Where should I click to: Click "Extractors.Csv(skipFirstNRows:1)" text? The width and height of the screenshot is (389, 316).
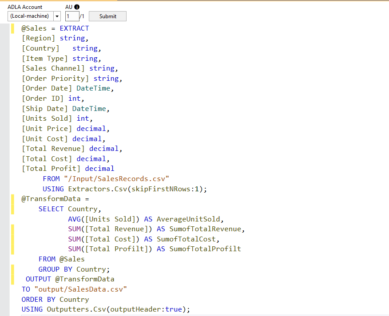tap(135, 189)
